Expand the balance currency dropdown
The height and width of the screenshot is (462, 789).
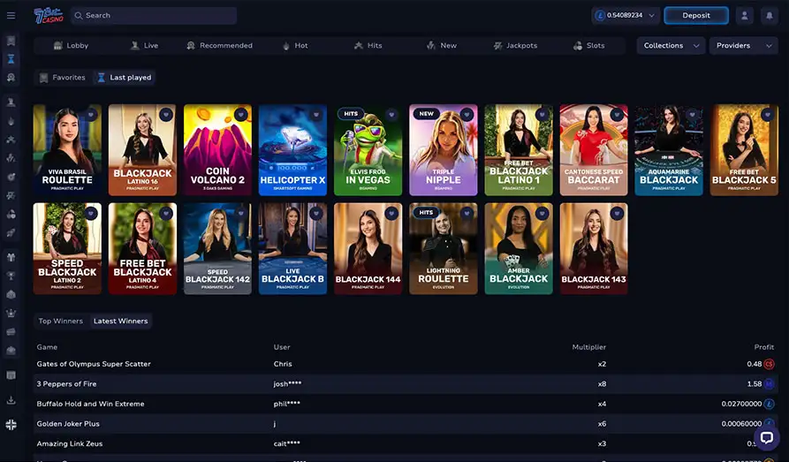(652, 16)
